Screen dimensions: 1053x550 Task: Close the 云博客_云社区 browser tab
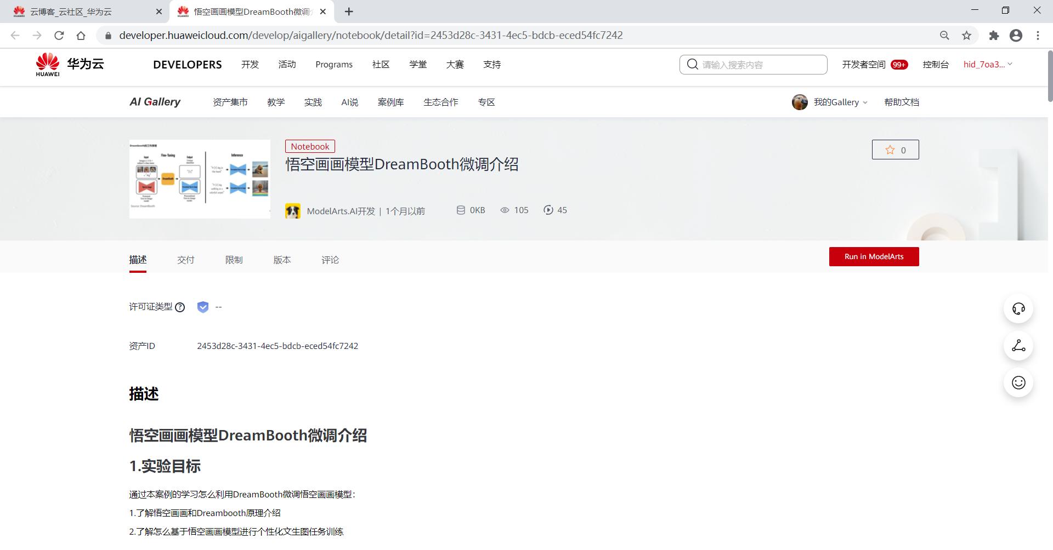coord(159,12)
